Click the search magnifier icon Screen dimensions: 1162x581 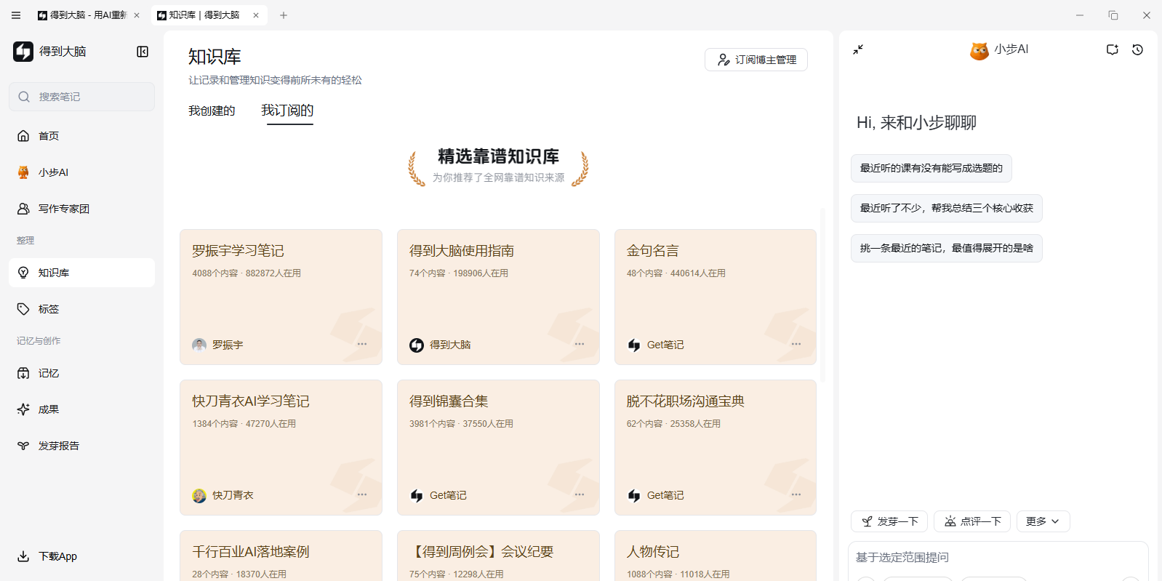pos(24,97)
